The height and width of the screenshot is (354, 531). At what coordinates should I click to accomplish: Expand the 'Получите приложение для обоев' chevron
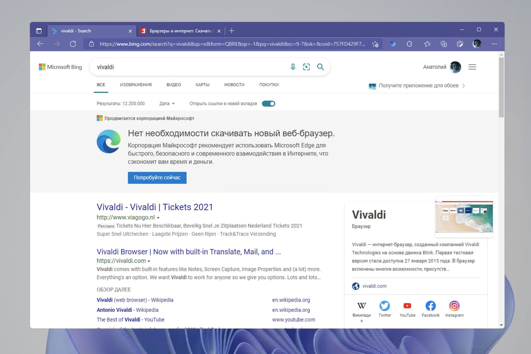[463, 86]
